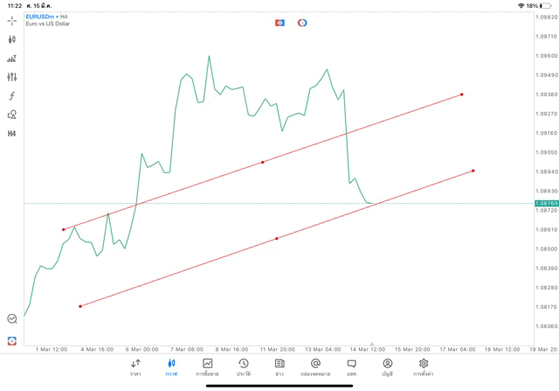Tap the red-blue circular icon above chart
Viewport: 559px width, 391px height.
click(x=302, y=23)
